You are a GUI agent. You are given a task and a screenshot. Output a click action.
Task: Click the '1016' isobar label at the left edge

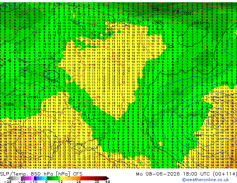[10, 104]
